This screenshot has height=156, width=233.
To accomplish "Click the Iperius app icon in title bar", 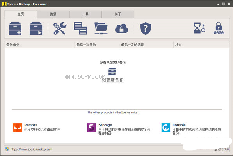I will tap(4, 4).
